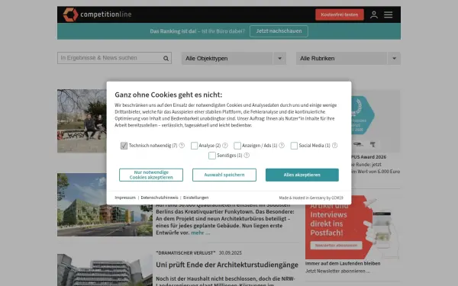This screenshot has width=458, height=286.
Task: Show help icon for Social Media
Action: click(335, 146)
